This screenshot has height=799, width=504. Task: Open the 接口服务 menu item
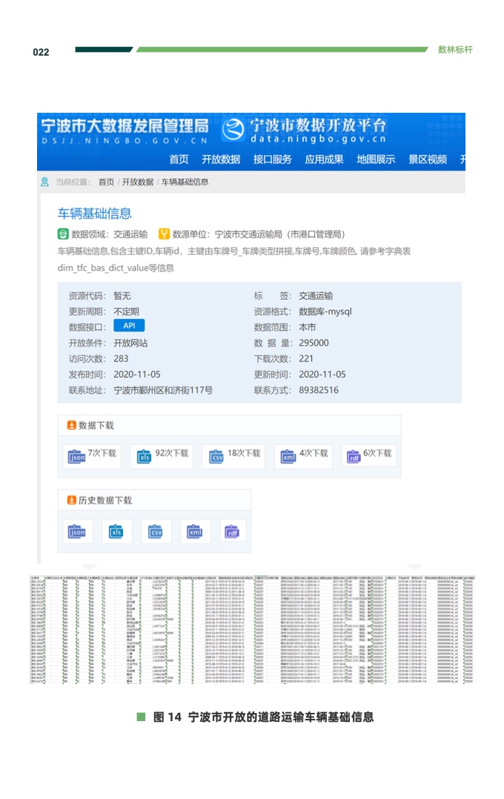(272, 160)
